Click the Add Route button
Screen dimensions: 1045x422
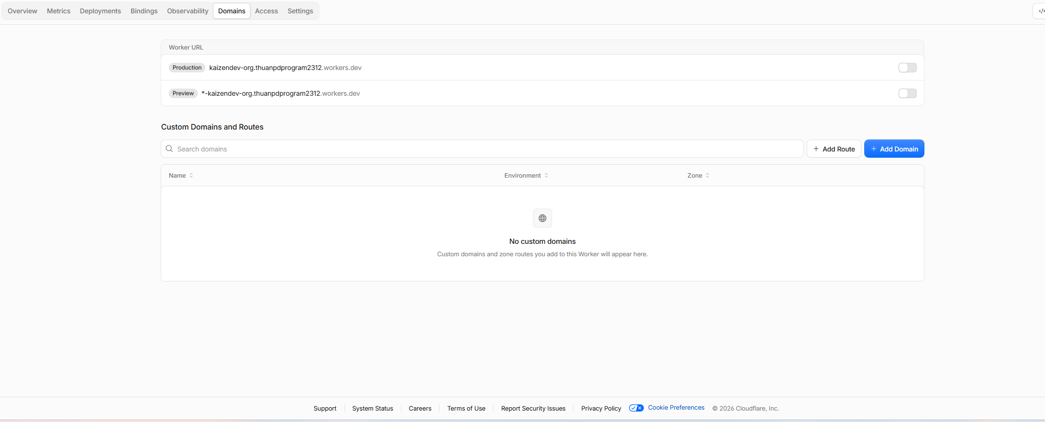pyautogui.click(x=834, y=149)
